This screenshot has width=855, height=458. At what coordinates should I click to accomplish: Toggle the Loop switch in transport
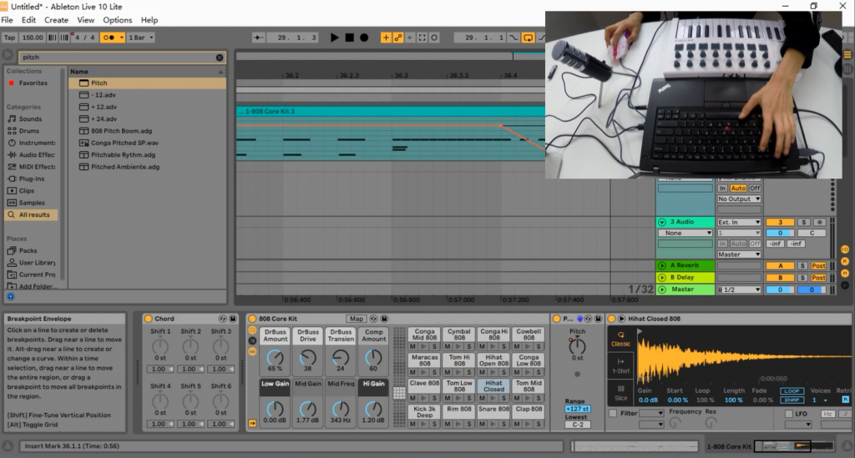pos(528,38)
